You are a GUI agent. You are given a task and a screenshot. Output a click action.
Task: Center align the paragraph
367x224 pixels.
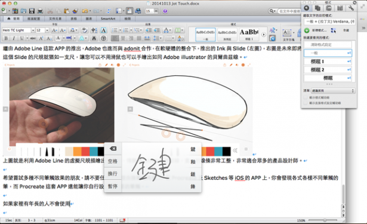pos(123,38)
